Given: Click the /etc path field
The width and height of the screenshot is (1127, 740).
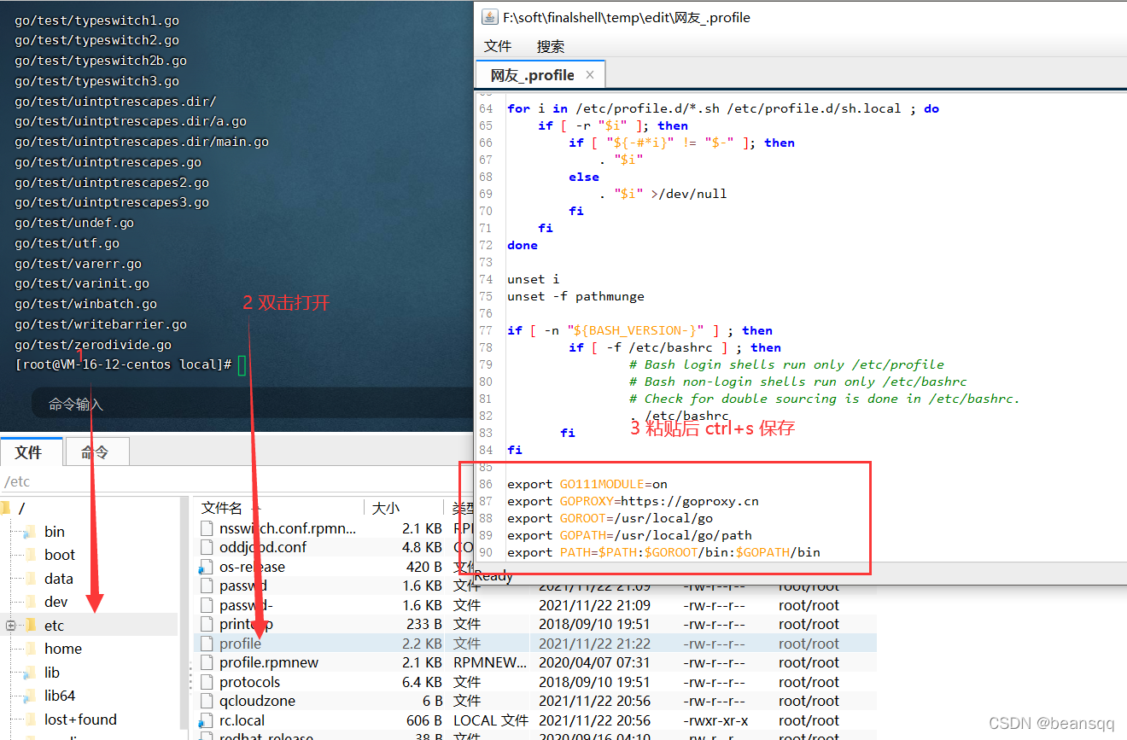Looking at the screenshot, I should tap(236, 482).
